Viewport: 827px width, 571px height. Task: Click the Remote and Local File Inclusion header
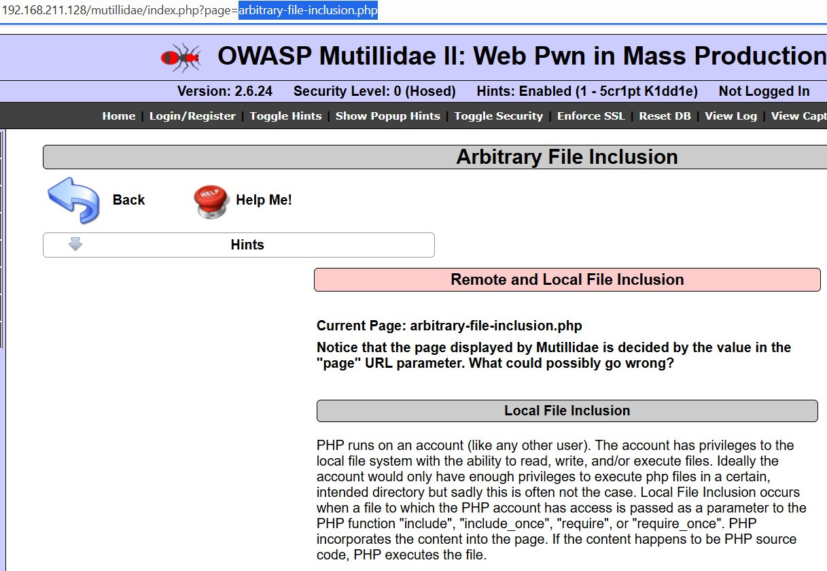point(567,280)
